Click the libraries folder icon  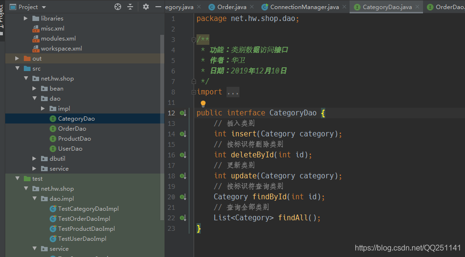pyautogui.click(x=36, y=19)
